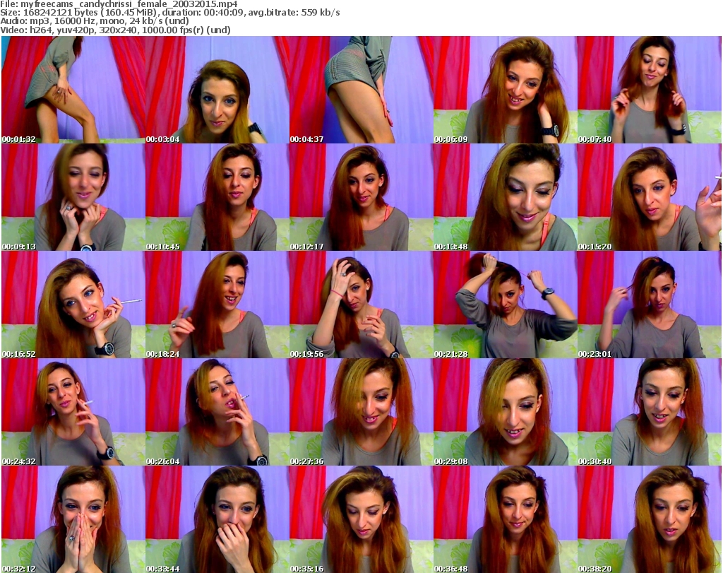Click the File name header line
Screen dimensions: 723x573
[119, 4]
